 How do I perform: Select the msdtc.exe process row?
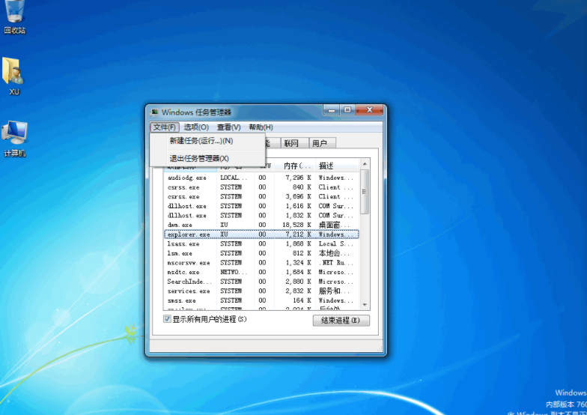point(262,272)
